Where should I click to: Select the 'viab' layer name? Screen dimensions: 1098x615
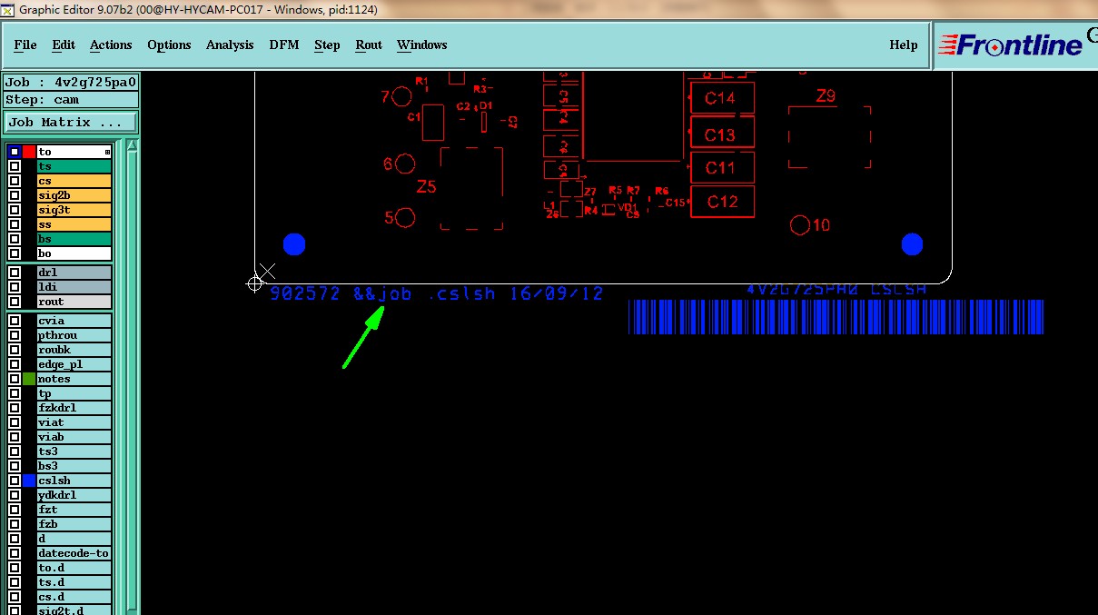74,437
